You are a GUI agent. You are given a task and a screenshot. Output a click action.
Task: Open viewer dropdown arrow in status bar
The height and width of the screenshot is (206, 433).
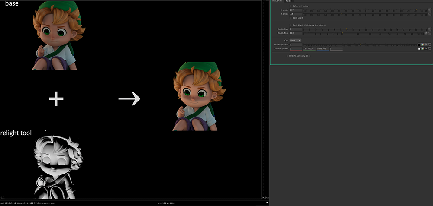tap(267, 202)
